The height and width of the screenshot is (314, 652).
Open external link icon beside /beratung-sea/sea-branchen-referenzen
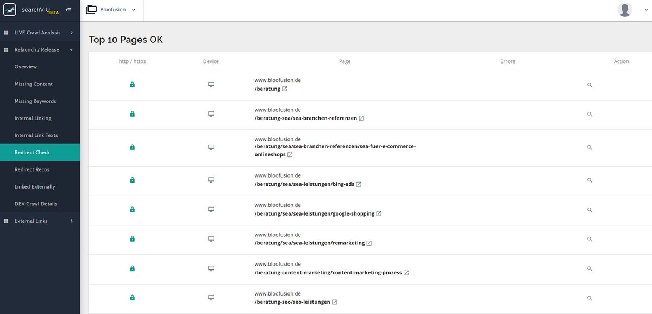pyautogui.click(x=361, y=118)
